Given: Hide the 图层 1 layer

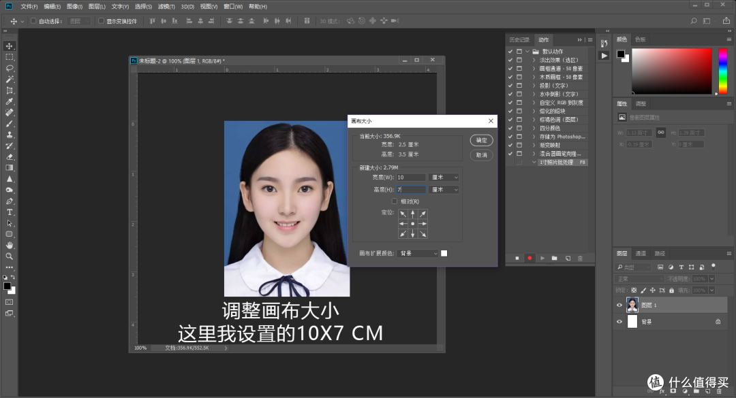Looking at the screenshot, I should [x=619, y=304].
